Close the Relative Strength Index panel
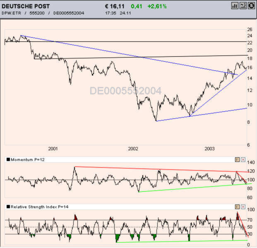Viewport: 257px width, 248px height. click(x=243, y=207)
